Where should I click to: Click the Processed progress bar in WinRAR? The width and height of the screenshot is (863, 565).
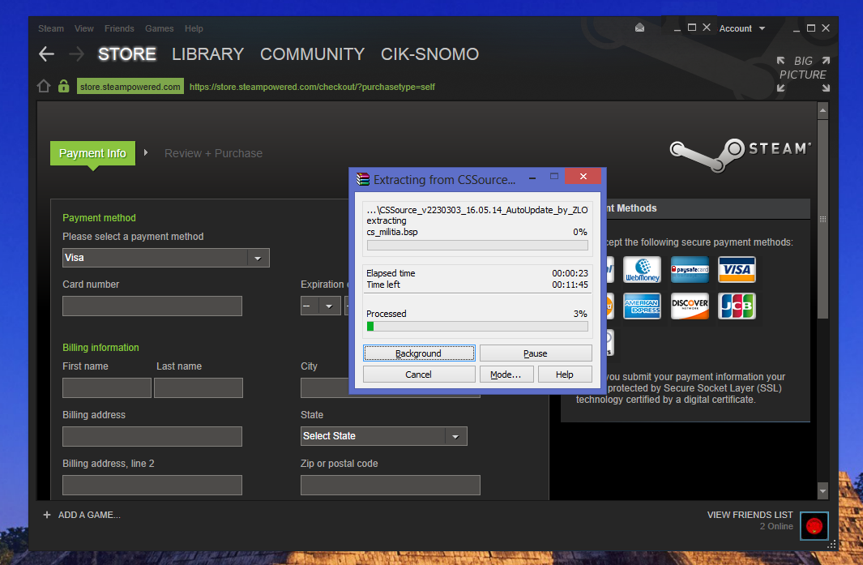click(477, 326)
